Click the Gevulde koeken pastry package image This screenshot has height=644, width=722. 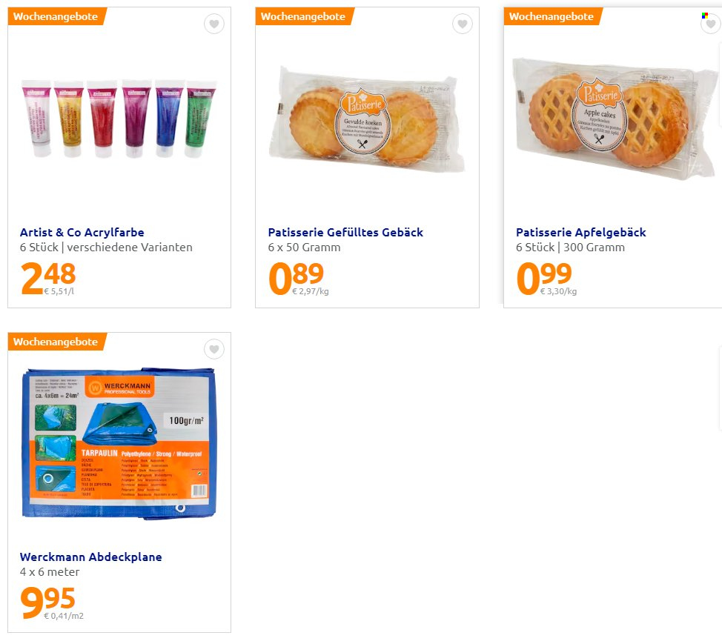point(367,121)
